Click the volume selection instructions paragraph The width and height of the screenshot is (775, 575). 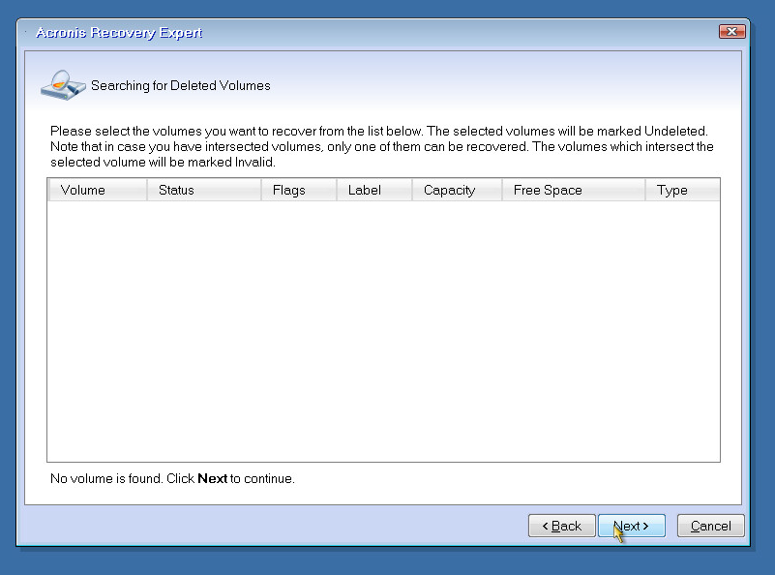coord(381,147)
